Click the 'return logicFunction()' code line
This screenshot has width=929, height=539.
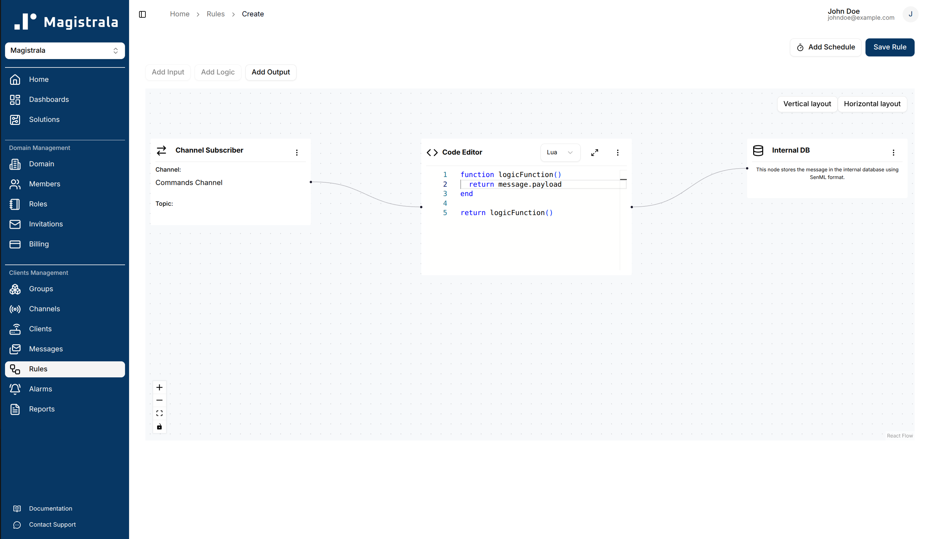(x=506, y=213)
